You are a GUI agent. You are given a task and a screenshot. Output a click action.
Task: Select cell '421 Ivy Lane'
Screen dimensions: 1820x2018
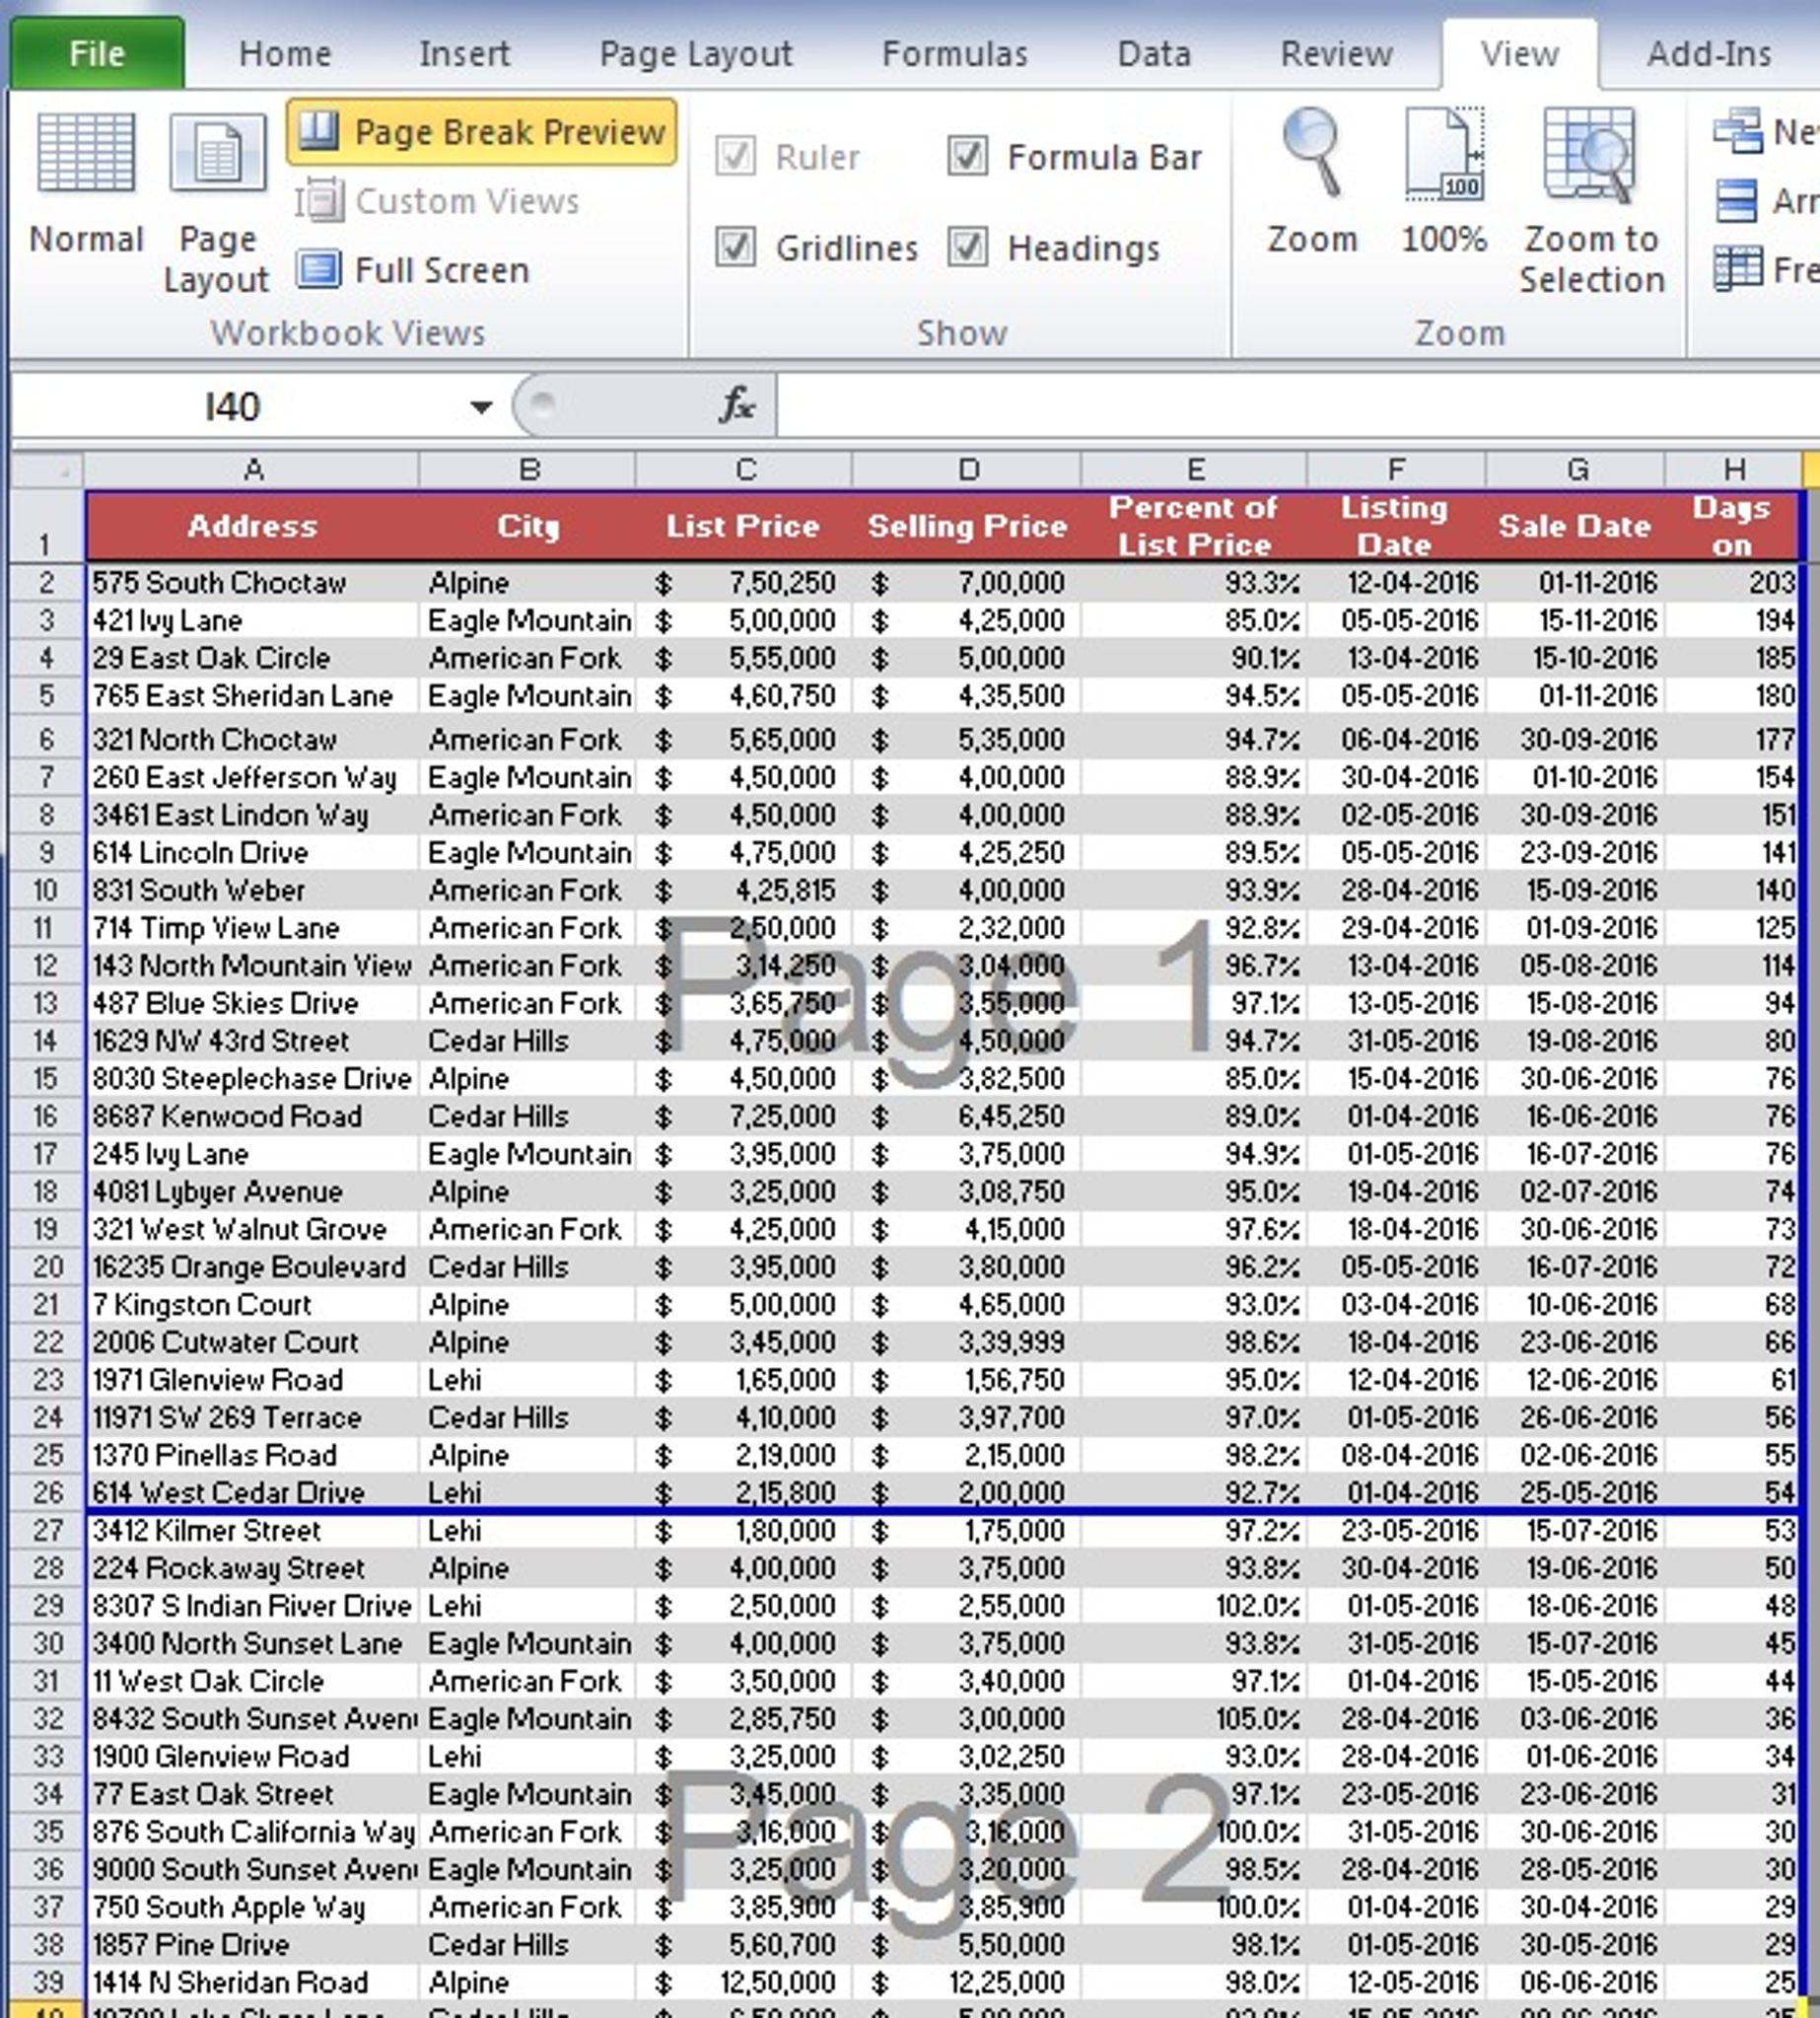pos(252,620)
